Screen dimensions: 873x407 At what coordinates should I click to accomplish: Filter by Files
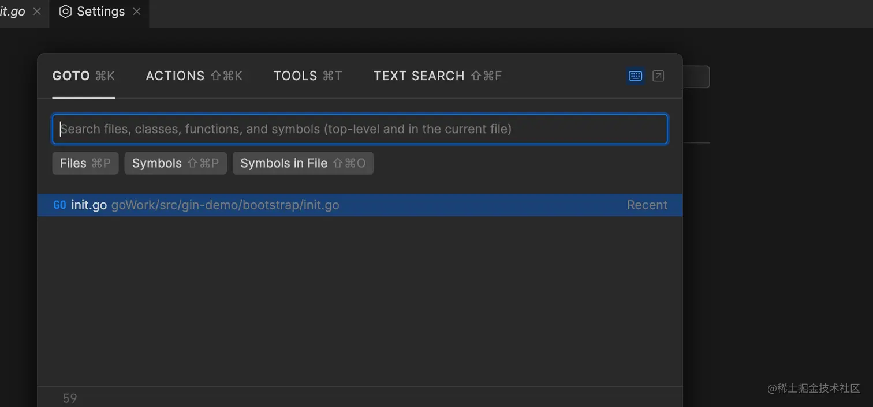pos(85,163)
